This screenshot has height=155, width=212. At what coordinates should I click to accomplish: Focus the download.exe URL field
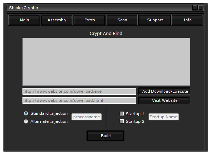(x=79, y=91)
